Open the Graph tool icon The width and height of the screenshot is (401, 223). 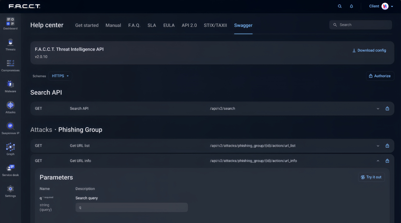10,147
